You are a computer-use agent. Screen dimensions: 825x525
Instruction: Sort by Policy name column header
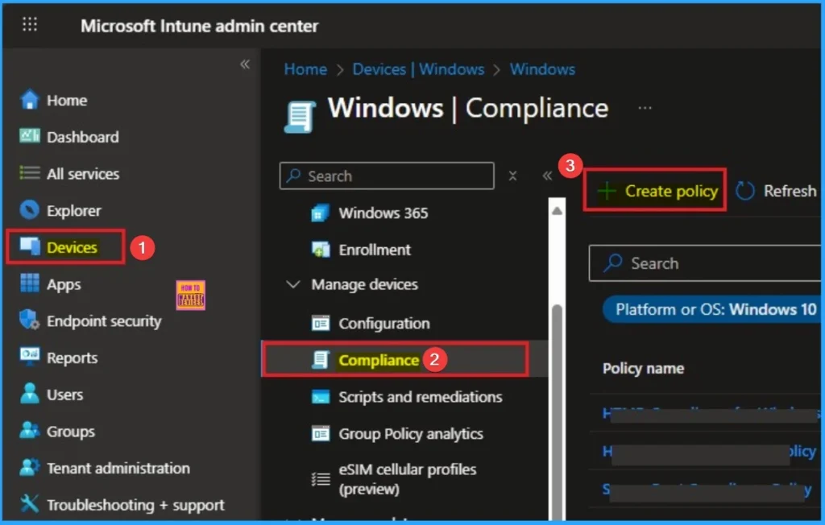click(643, 368)
